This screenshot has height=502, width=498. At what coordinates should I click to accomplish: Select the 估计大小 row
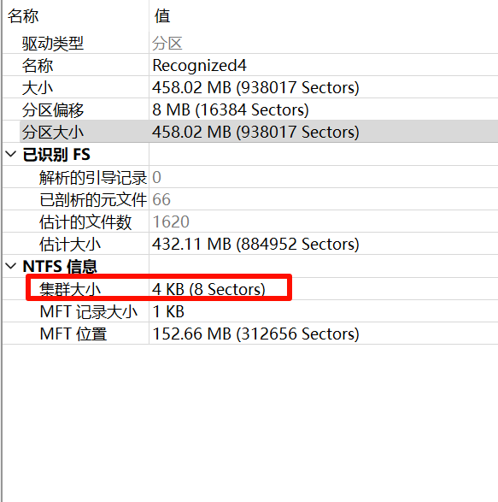[x=250, y=244]
